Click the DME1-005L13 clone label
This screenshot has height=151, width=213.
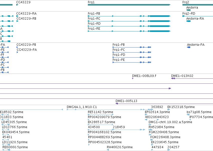click(126, 101)
